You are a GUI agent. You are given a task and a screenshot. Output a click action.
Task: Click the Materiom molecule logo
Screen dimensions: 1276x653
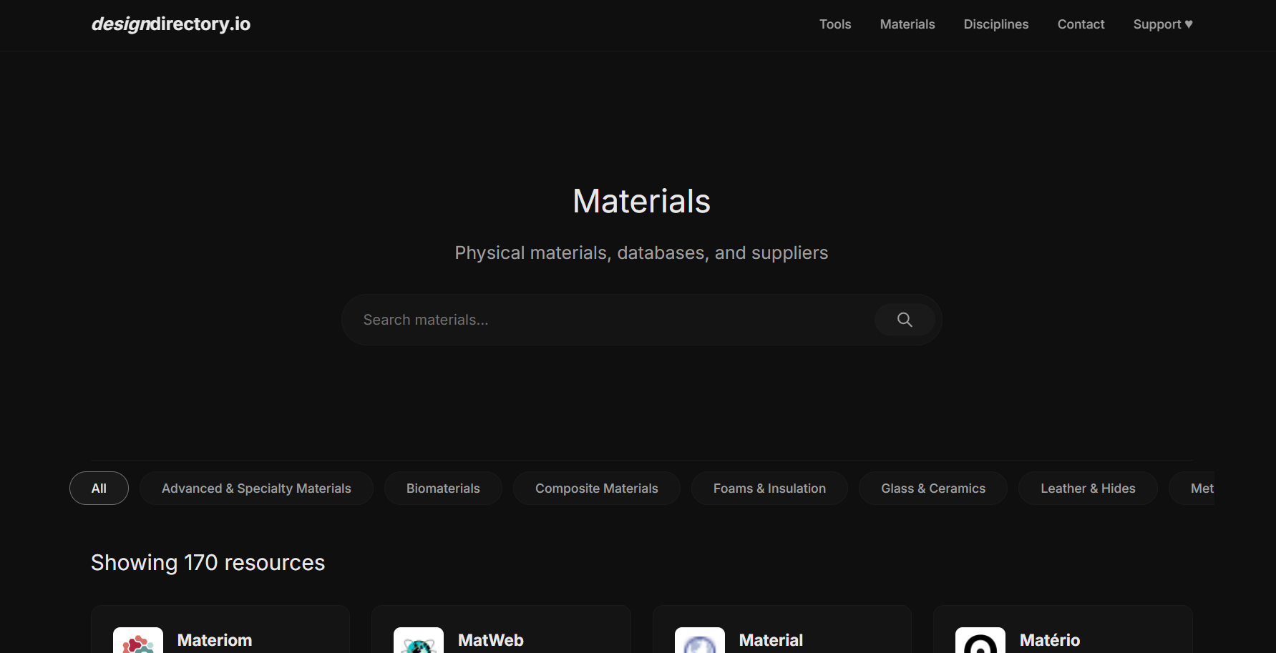(137, 642)
